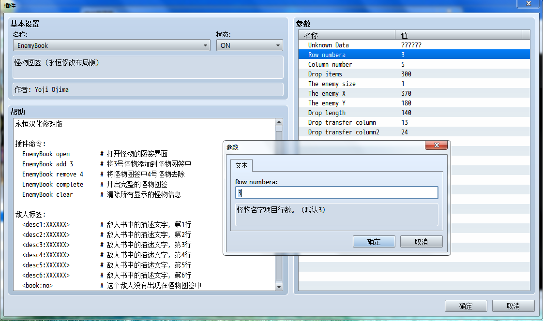Click 确定 at bottom of plugin window

click(466, 306)
